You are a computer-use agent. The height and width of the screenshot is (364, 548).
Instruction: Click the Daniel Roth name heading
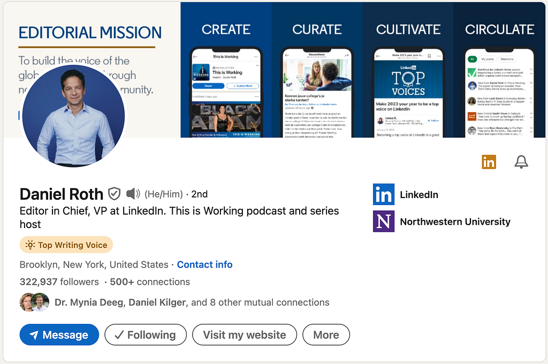62,194
